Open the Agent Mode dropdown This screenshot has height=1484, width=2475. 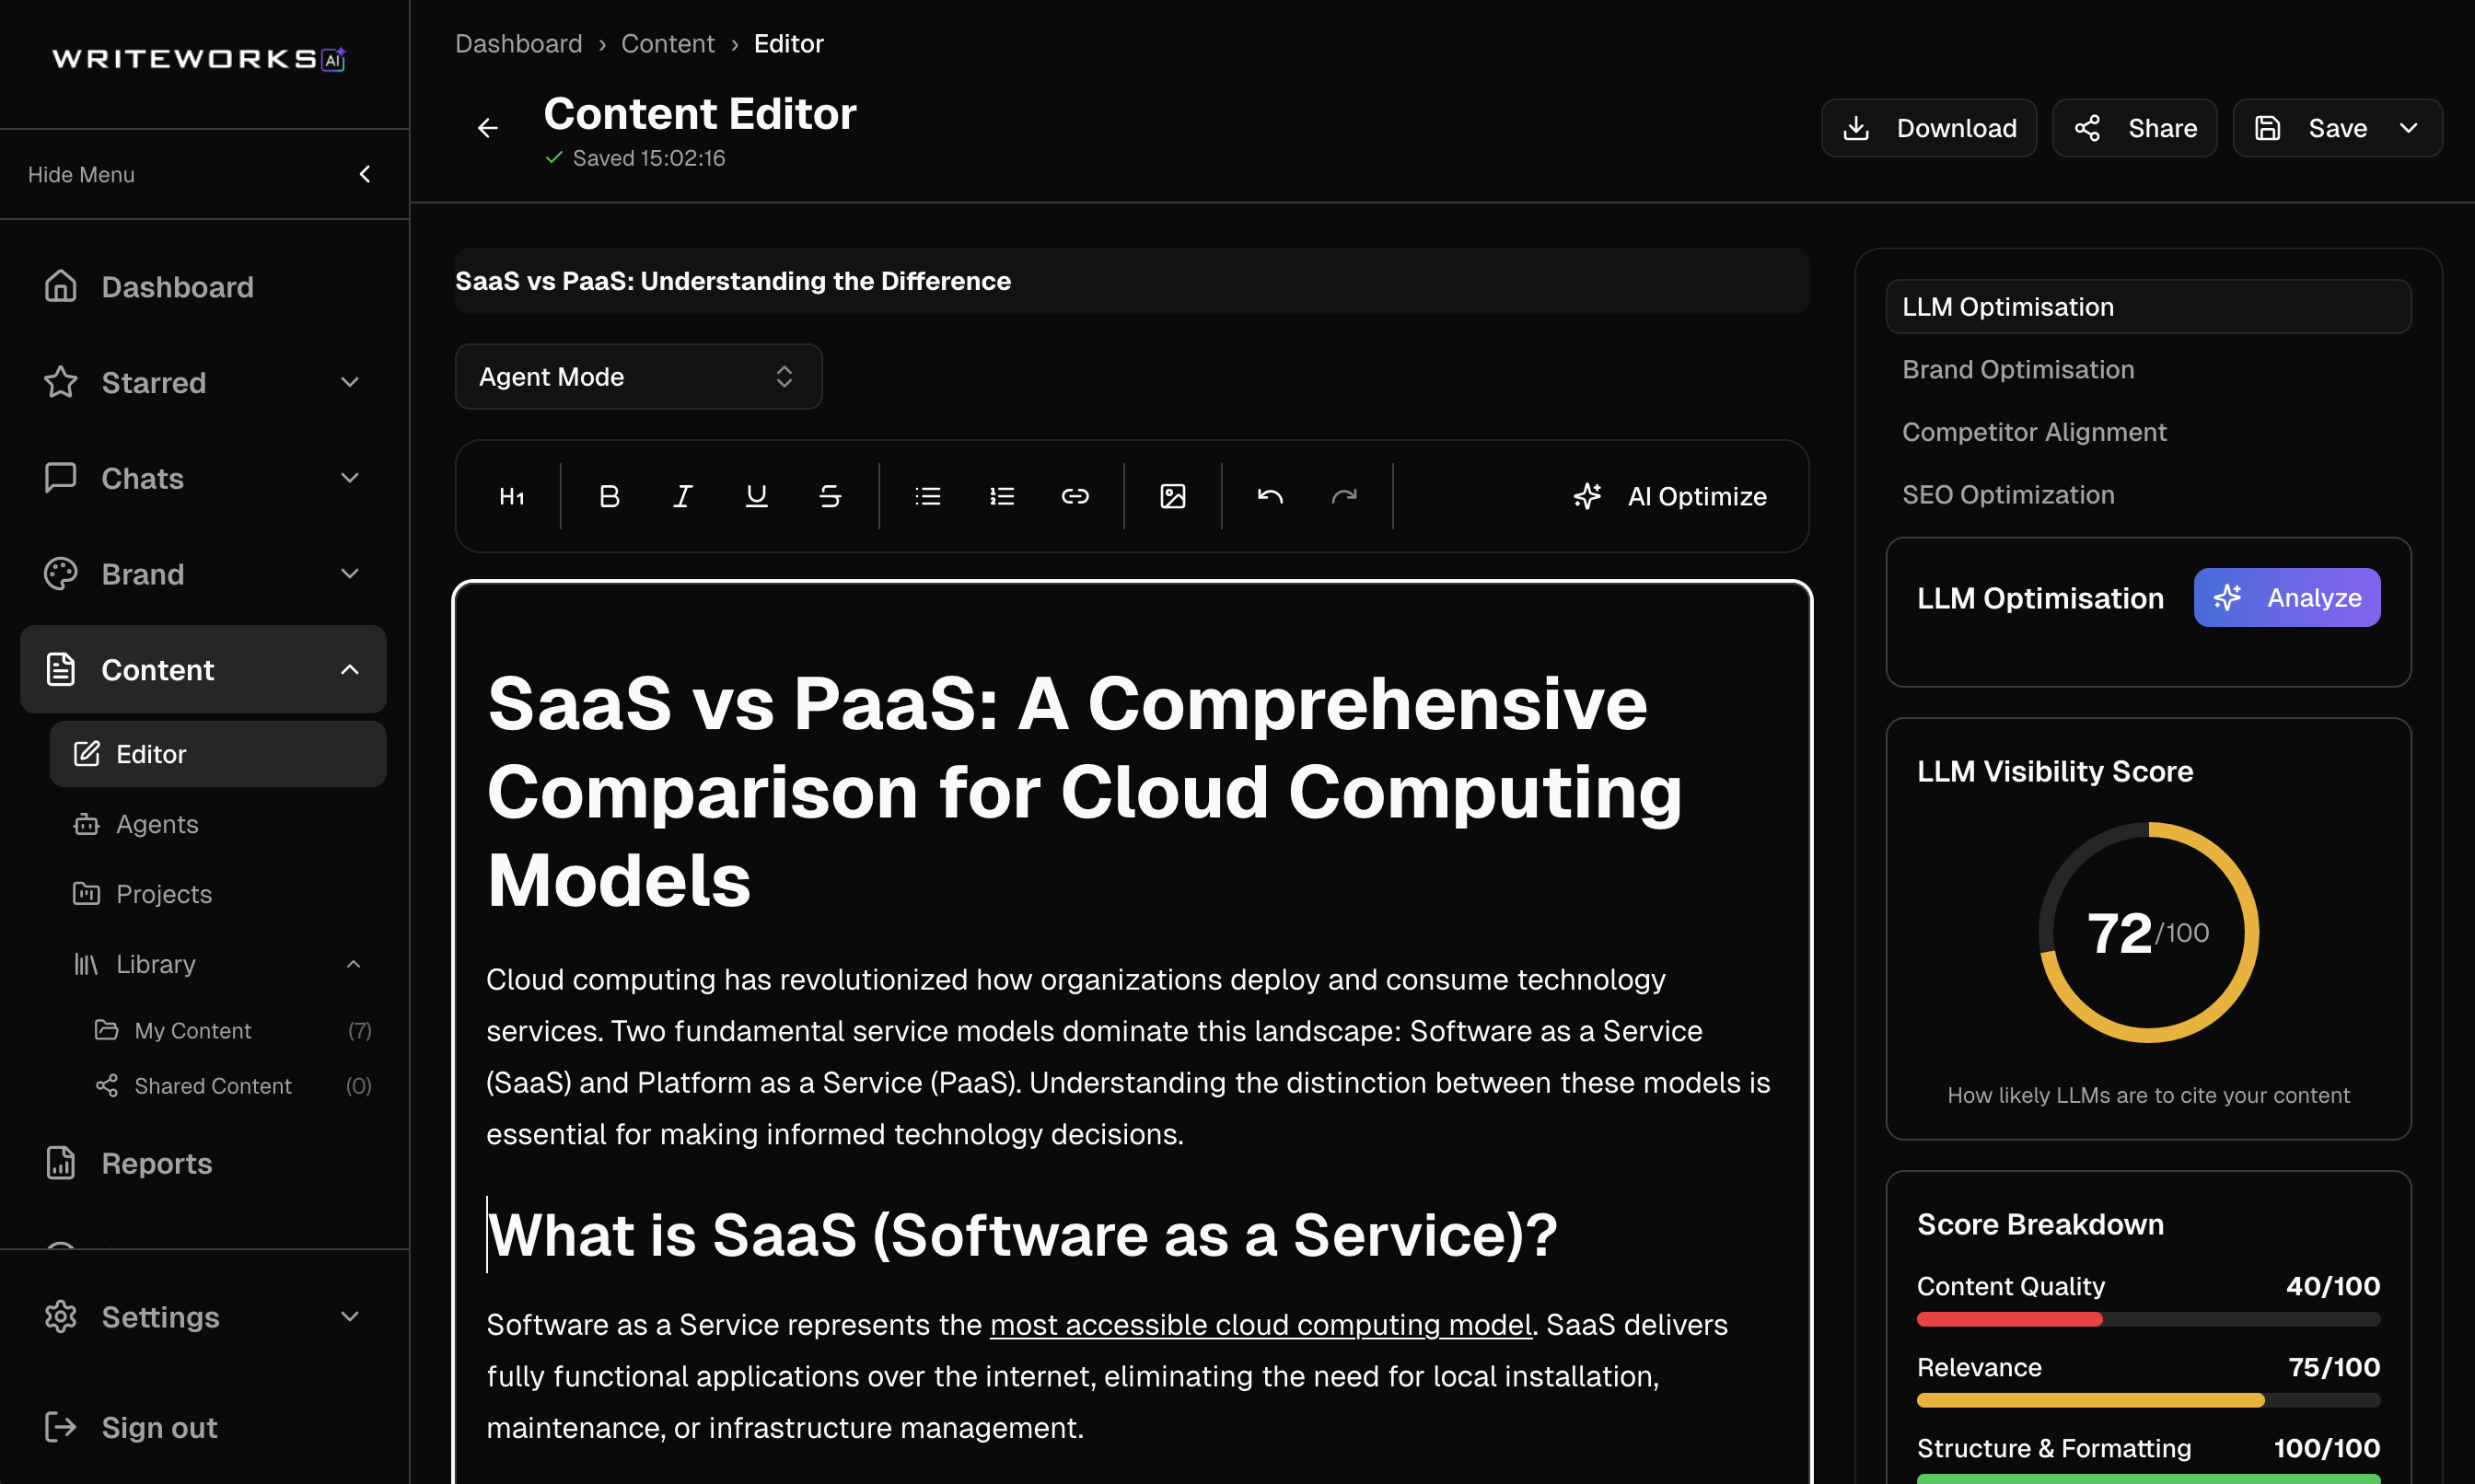coord(638,377)
